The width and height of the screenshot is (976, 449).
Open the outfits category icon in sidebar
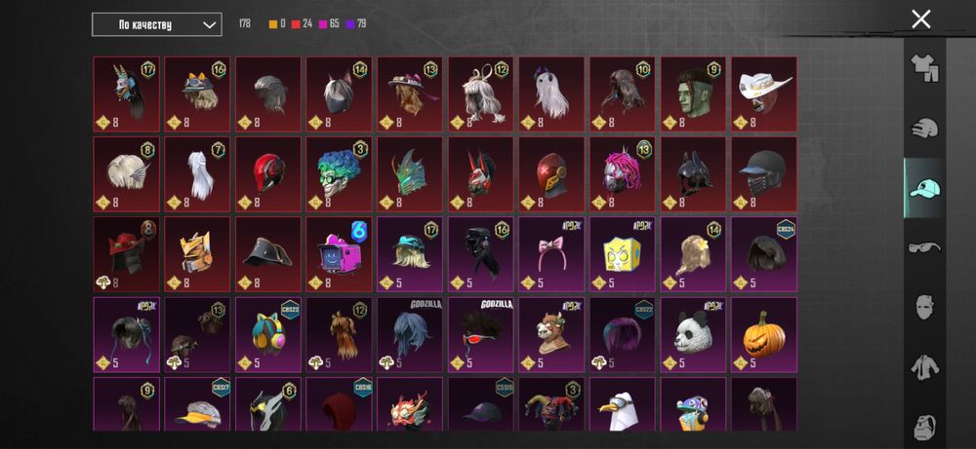(924, 69)
